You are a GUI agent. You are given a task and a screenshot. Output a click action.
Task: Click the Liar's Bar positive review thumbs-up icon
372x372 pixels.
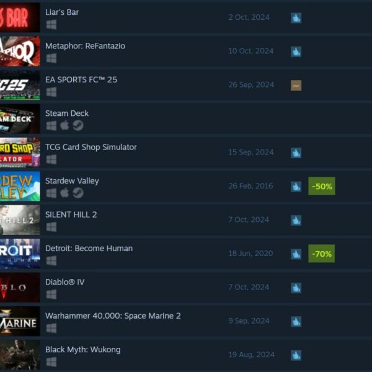pos(296,18)
